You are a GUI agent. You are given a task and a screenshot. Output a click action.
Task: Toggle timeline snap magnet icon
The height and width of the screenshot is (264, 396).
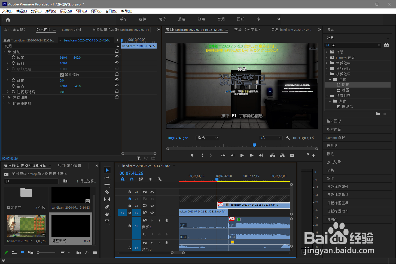(132, 179)
